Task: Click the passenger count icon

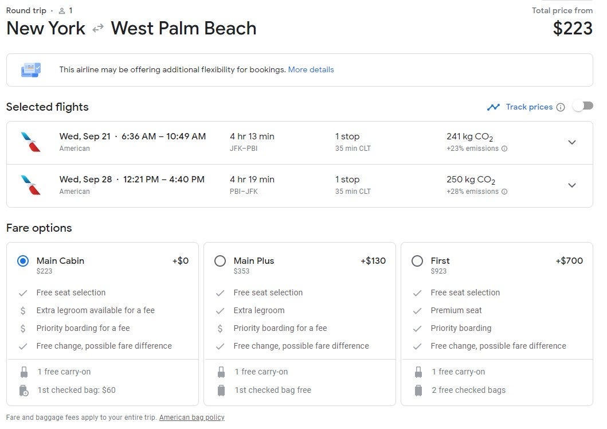Action: pyautogui.click(x=62, y=11)
